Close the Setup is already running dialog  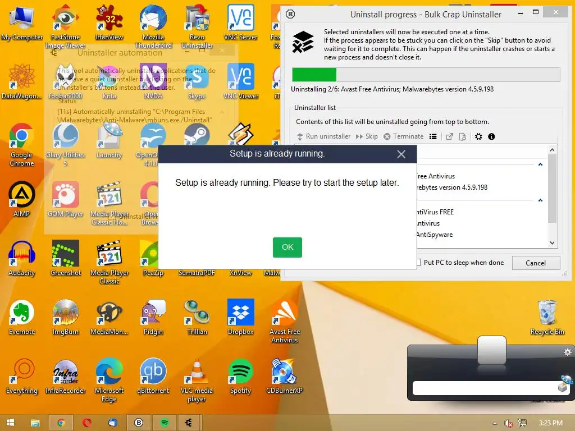pyautogui.click(x=401, y=154)
